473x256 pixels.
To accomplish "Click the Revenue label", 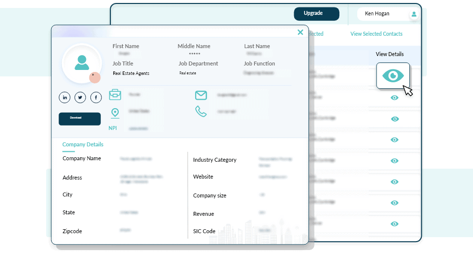I will click(203, 214).
